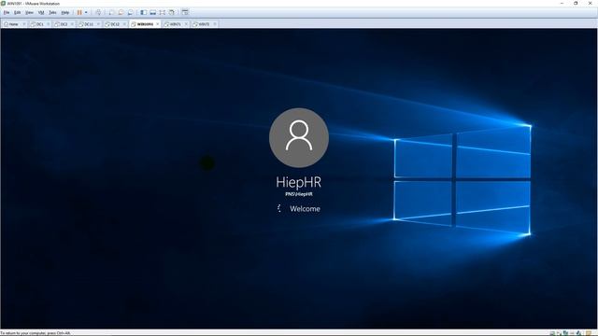Close the Home tab
Viewport: 598px width, 336px height.
[24, 24]
